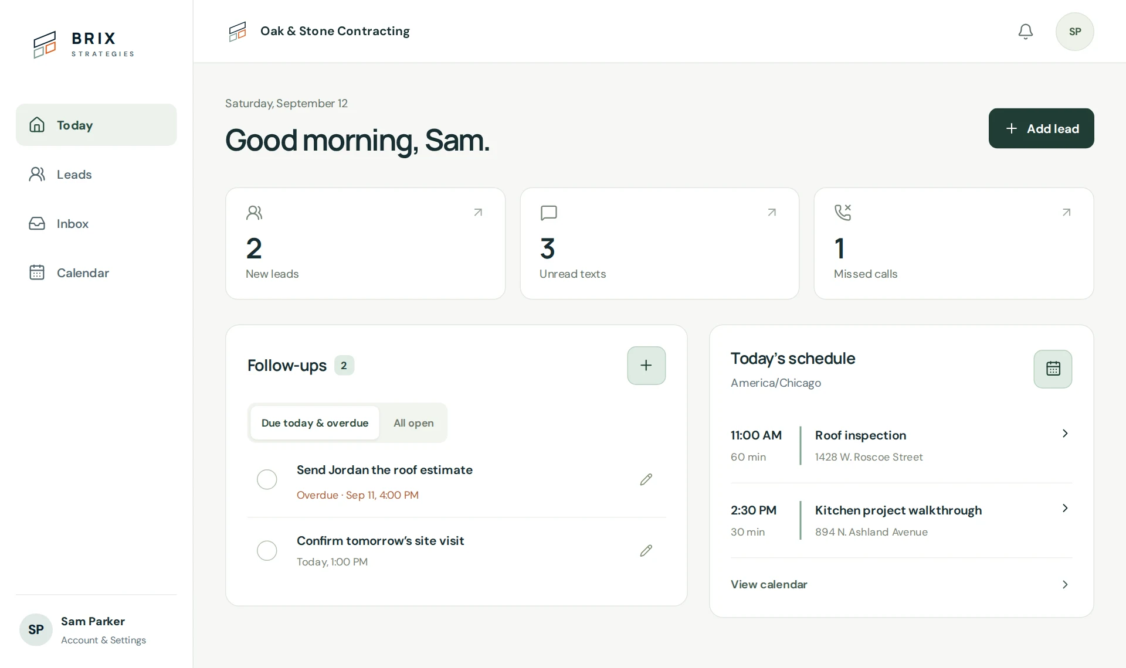Switch to the All open tab
The width and height of the screenshot is (1126, 668).
point(413,422)
